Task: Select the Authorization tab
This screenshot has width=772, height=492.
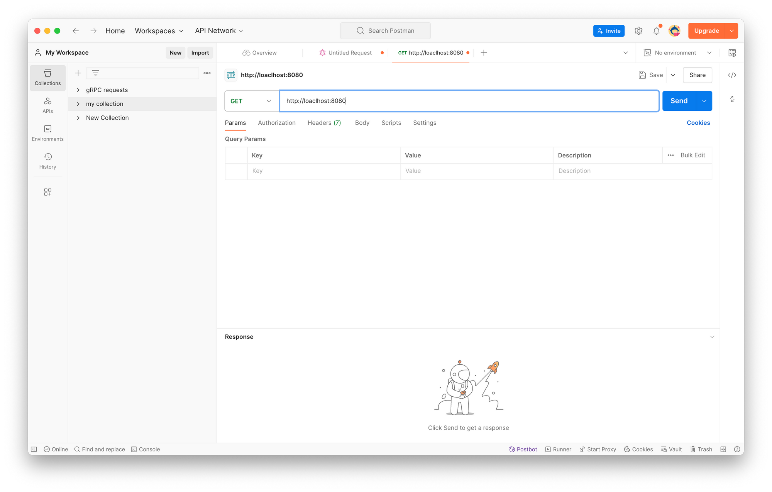Action: coord(277,123)
